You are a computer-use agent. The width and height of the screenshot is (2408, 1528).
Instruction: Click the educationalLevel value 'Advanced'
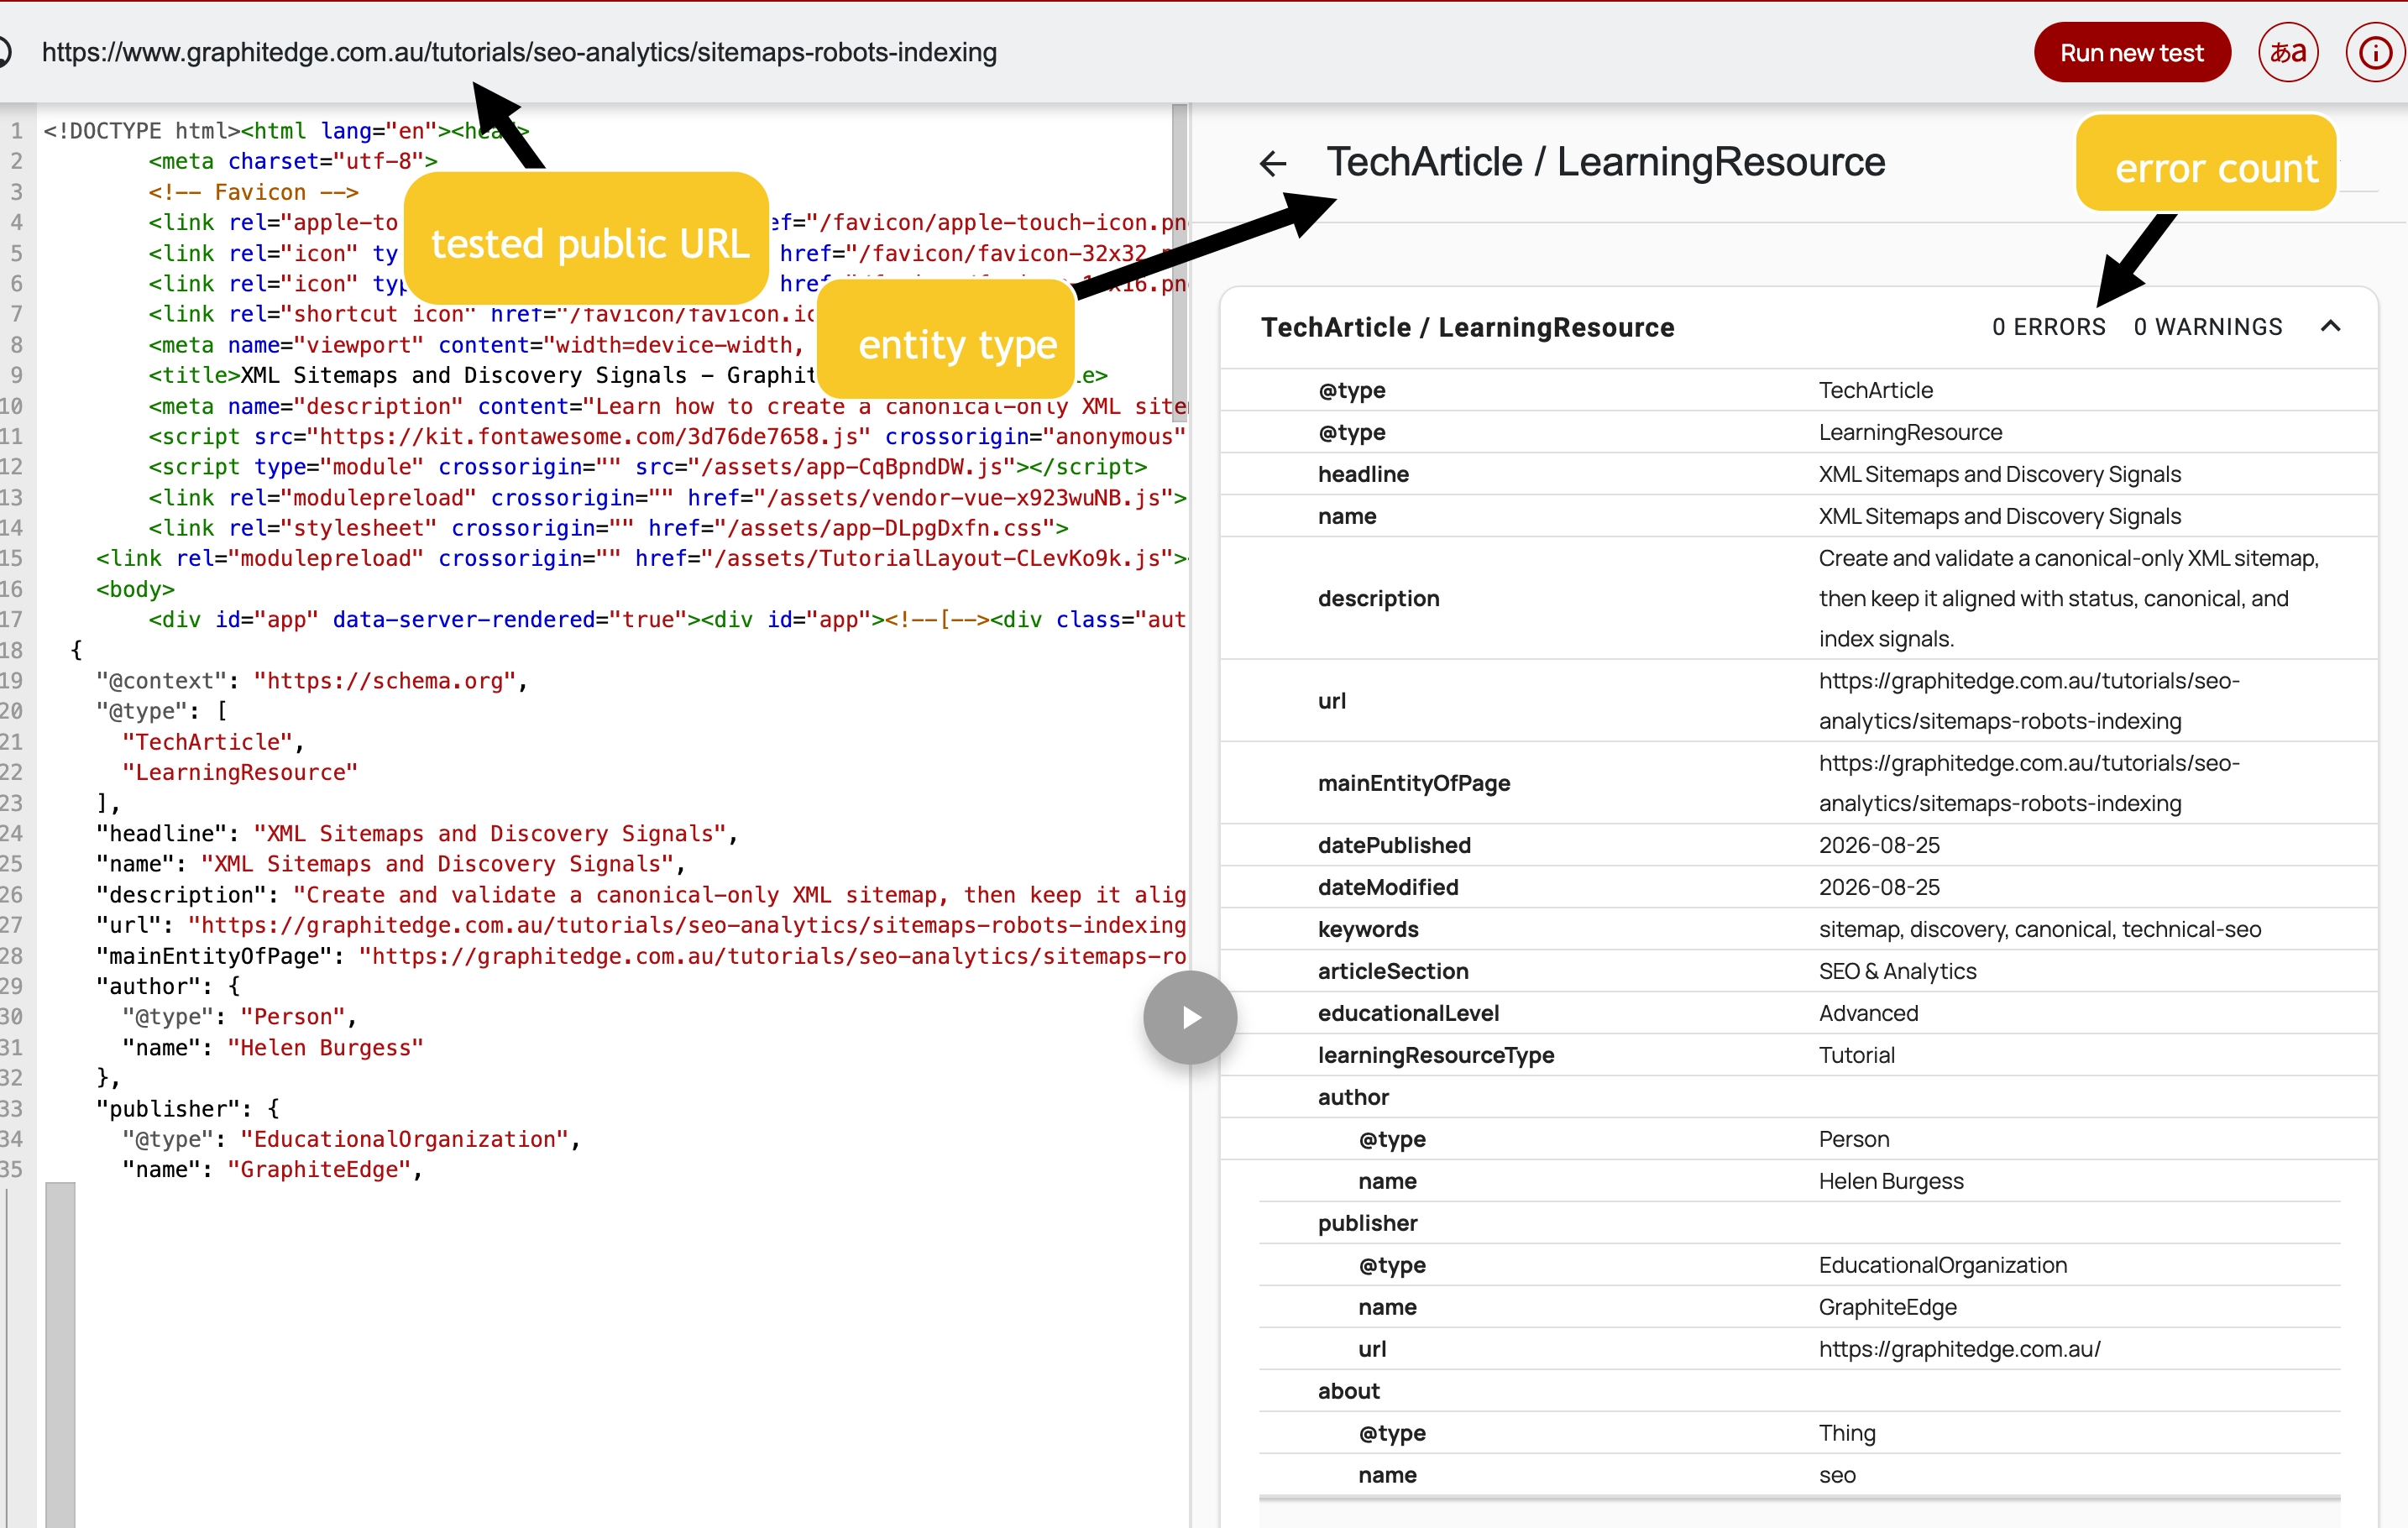[1868, 1013]
